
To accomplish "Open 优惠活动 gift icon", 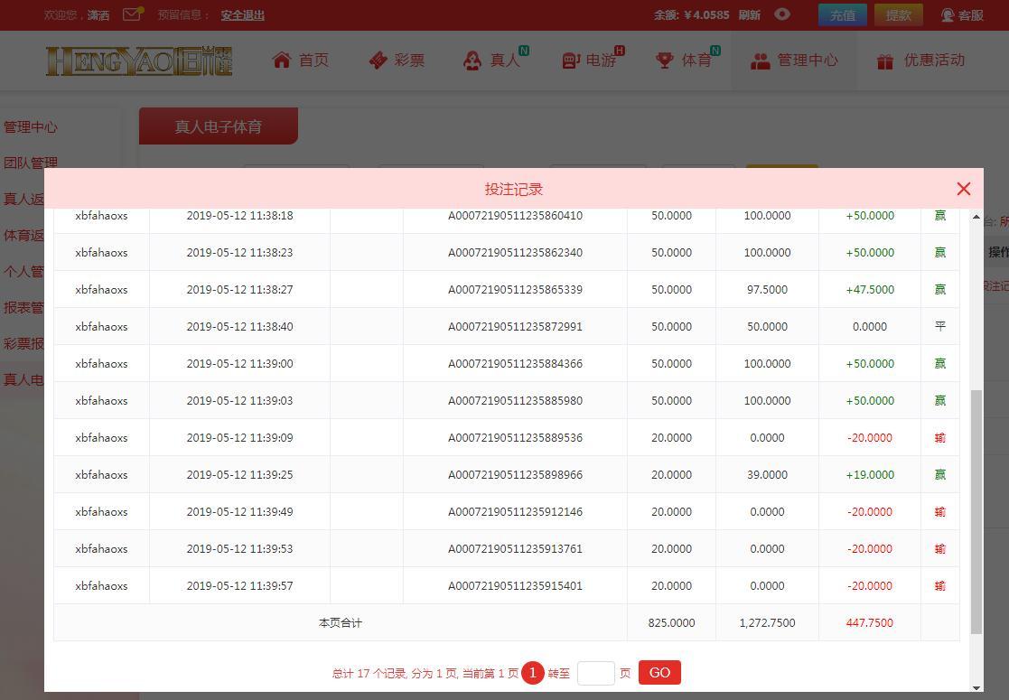I will click(x=885, y=61).
